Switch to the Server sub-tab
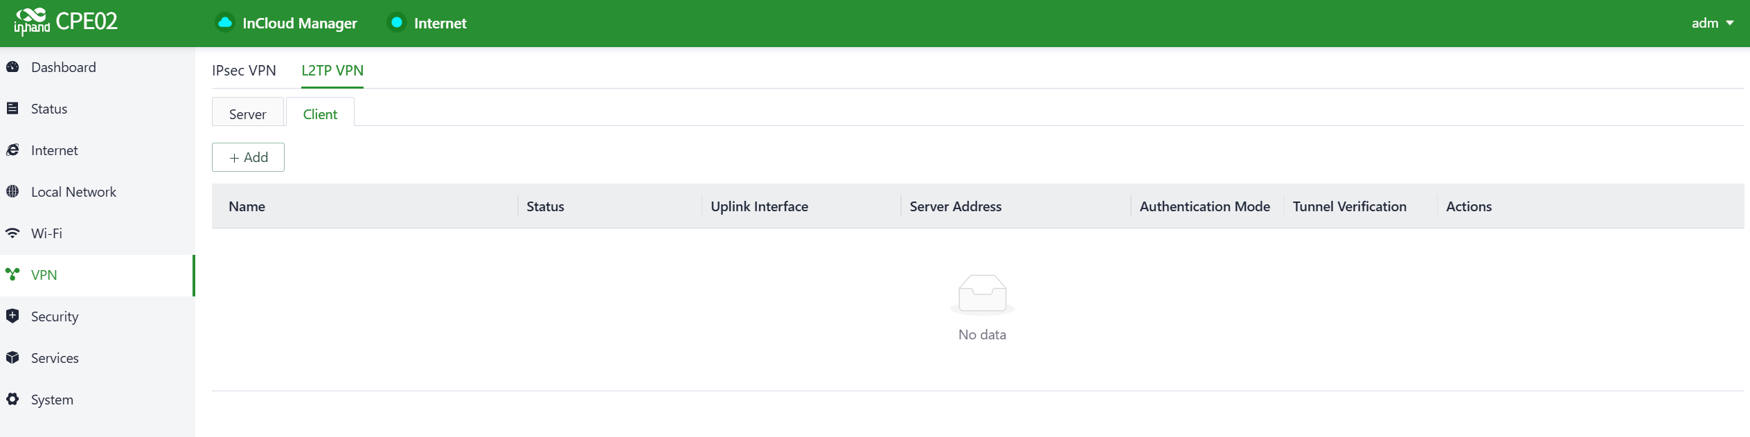This screenshot has width=1750, height=437. 247,114
